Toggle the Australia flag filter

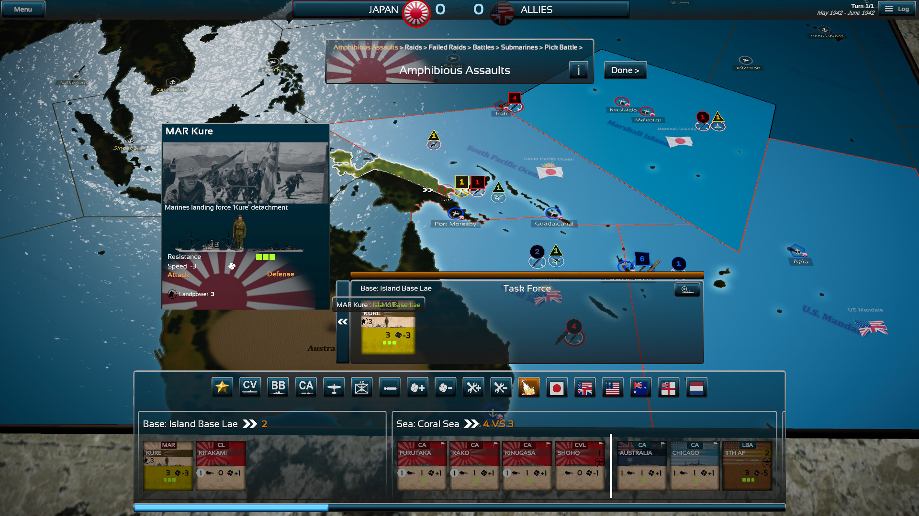click(640, 387)
